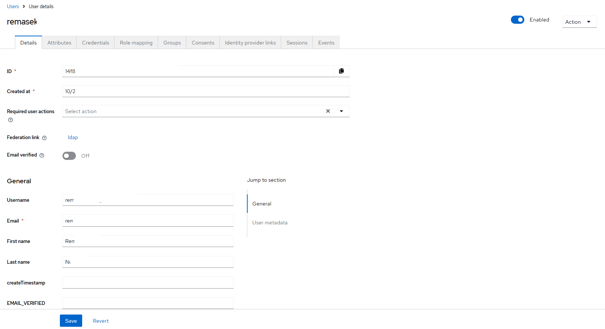This screenshot has width=605, height=329.
Task: Jump to the General section
Action: point(262,204)
